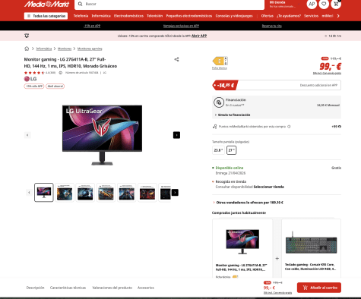Go to home via the breadcrumb house icon
This screenshot has width=361, height=299.
(x=27, y=49)
